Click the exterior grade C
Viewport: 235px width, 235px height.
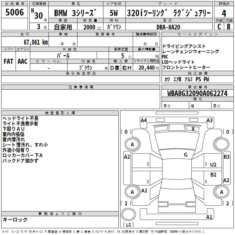point(219,27)
